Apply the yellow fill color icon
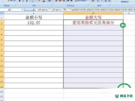Screen dimensions: 135x101 tap(39, 1)
